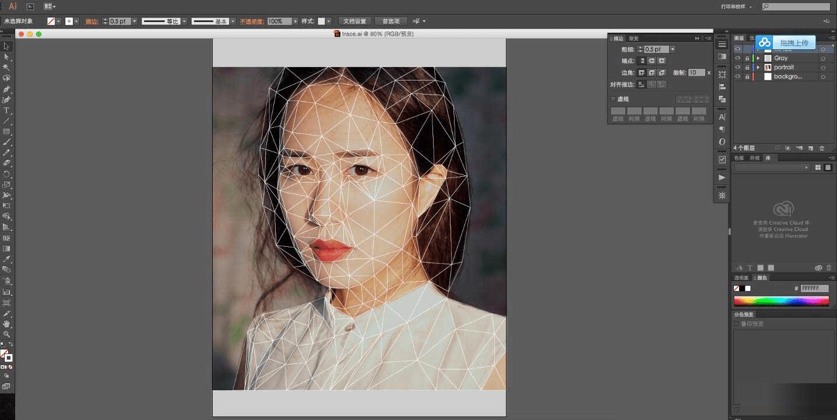Enable the dashed line (虚线) checkbox
The height and width of the screenshot is (420, 837).
tap(613, 99)
